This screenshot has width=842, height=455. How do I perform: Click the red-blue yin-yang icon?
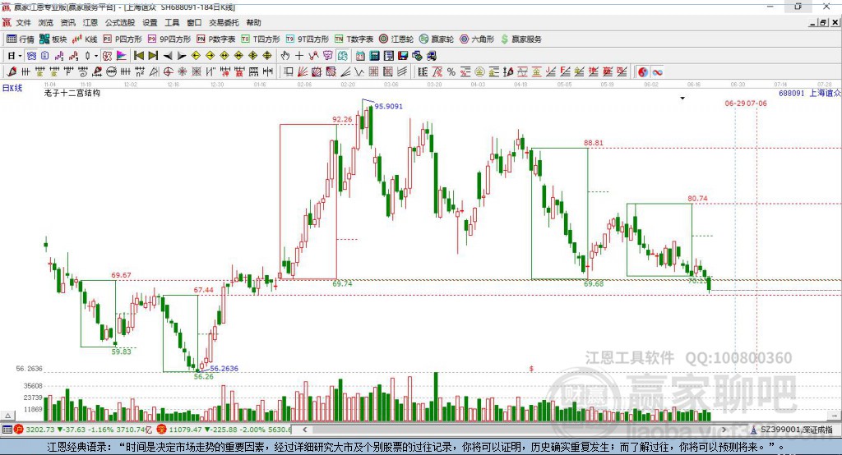pyautogui.click(x=643, y=72)
